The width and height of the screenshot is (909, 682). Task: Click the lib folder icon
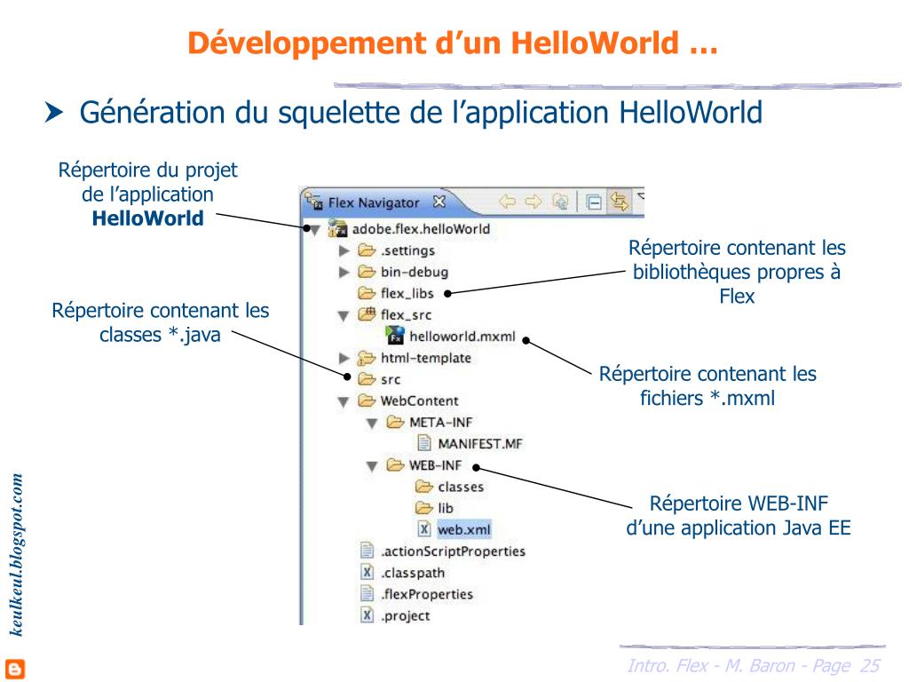(x=423, y=507)
